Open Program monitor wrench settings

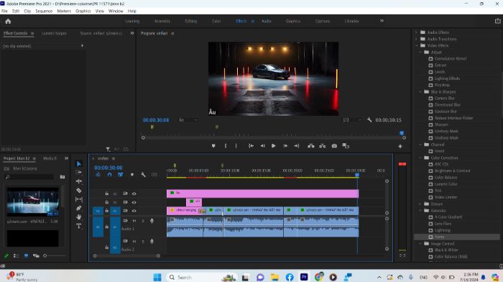point(369,120)
